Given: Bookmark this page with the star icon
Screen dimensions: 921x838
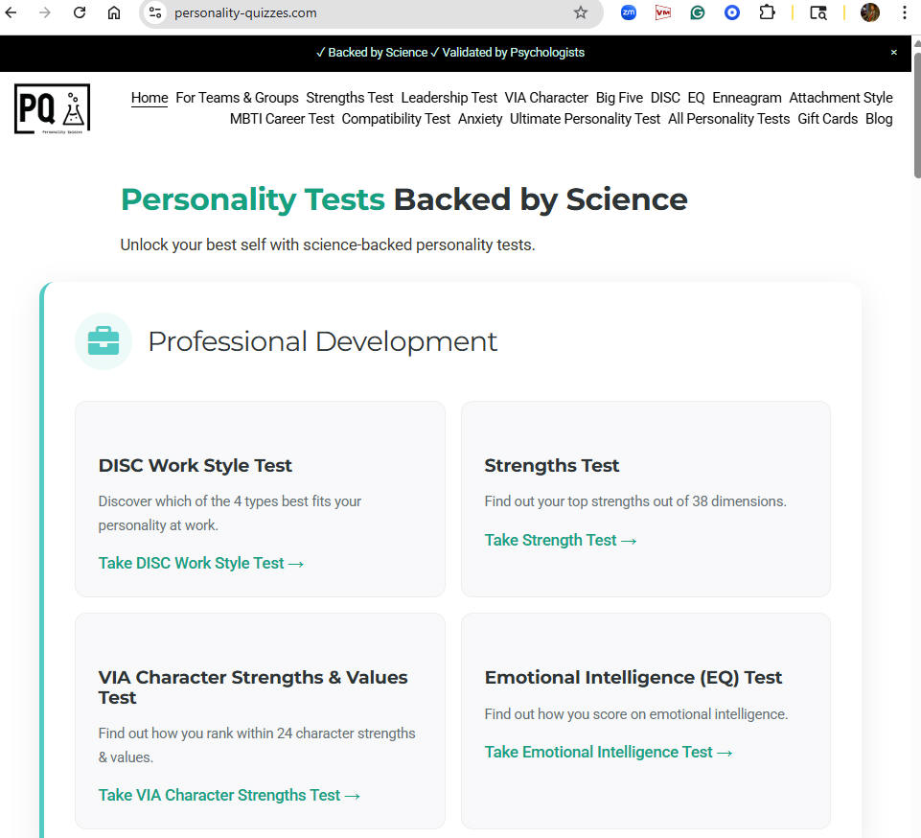Looking at the screenshot, I should click(x=581, y=12).
